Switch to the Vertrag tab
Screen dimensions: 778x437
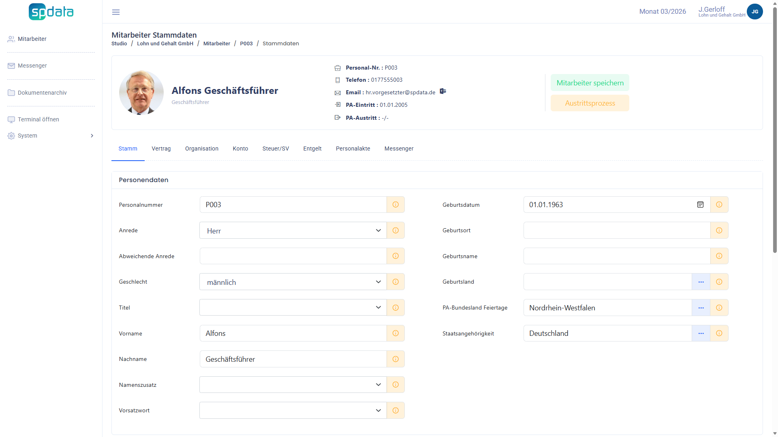(161, 148)
